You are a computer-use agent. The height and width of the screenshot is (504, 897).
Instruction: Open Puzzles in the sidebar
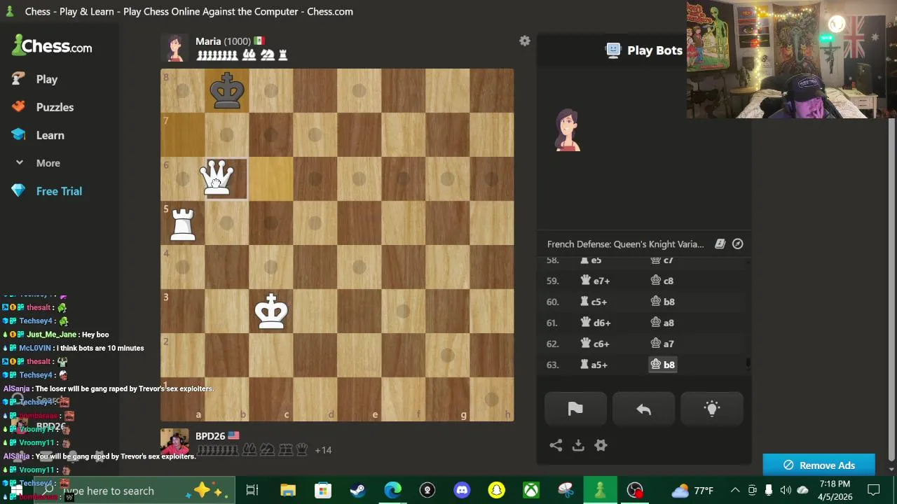tap(55, 107)
